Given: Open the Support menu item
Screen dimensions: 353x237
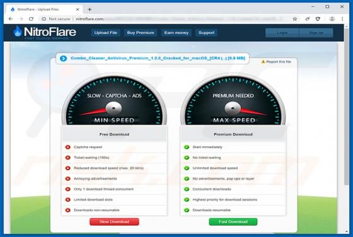Looking at the screenshot, I should tap(206, 33).
